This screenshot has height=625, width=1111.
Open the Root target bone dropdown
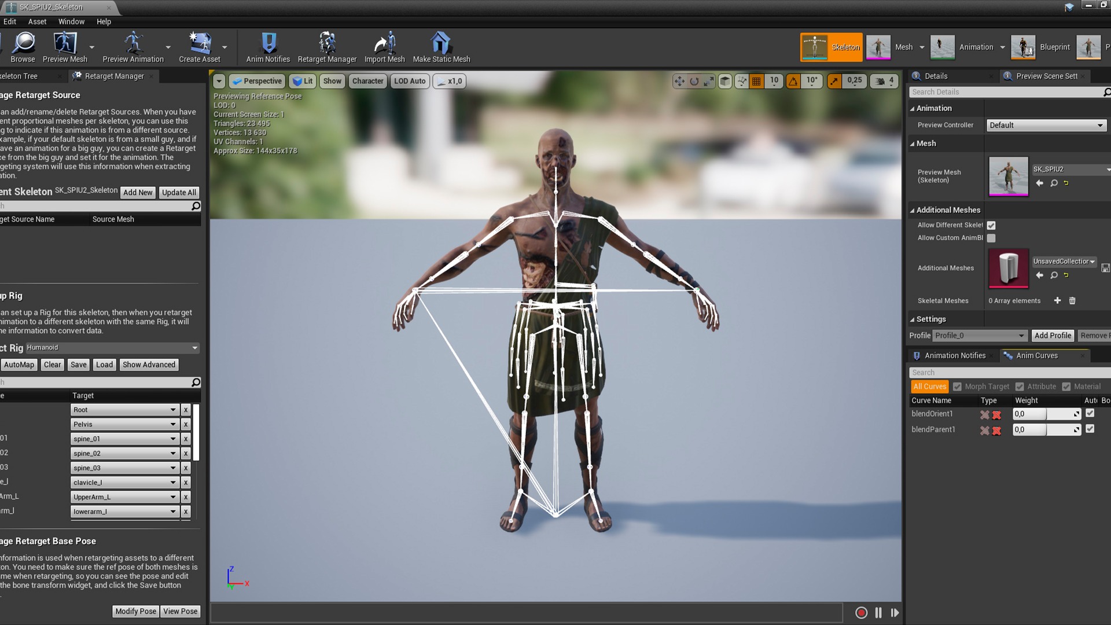(x=124, y=410)
